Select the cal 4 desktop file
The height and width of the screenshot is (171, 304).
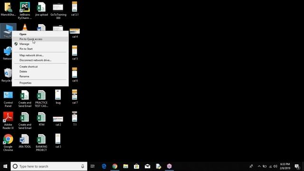click(75, 33)
